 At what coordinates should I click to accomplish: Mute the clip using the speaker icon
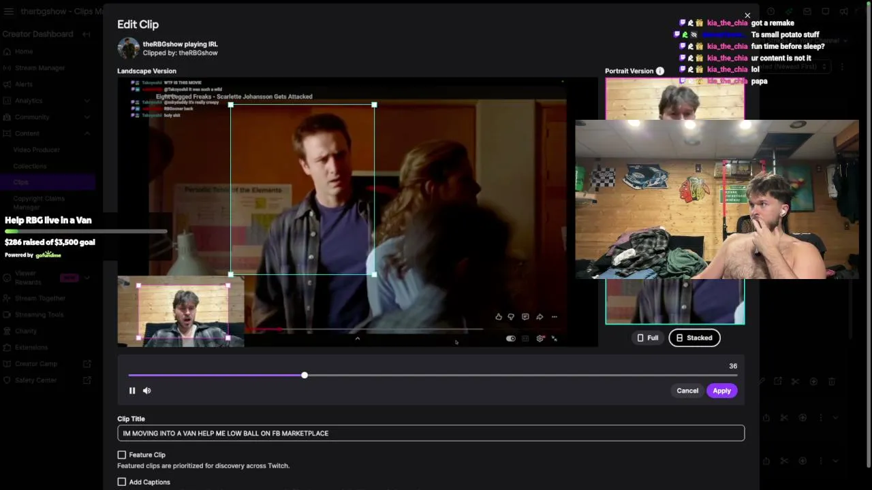(146, 391)
